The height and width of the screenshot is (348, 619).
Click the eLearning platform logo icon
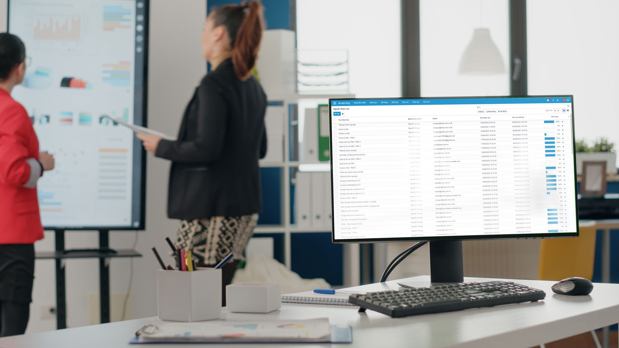335,102
